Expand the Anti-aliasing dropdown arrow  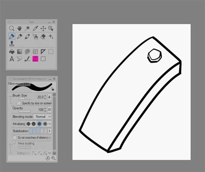point(50,124)
